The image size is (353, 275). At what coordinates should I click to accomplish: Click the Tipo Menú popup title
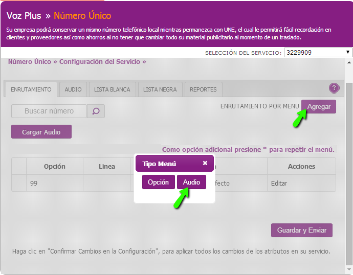(159, 164)
